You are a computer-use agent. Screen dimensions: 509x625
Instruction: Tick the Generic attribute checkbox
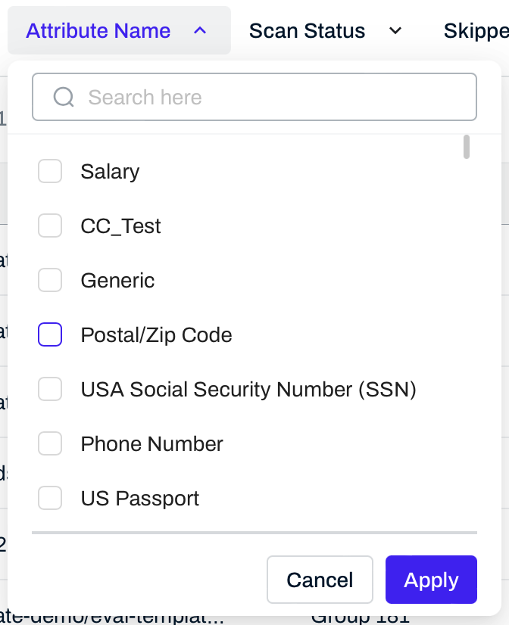point(50,281)
